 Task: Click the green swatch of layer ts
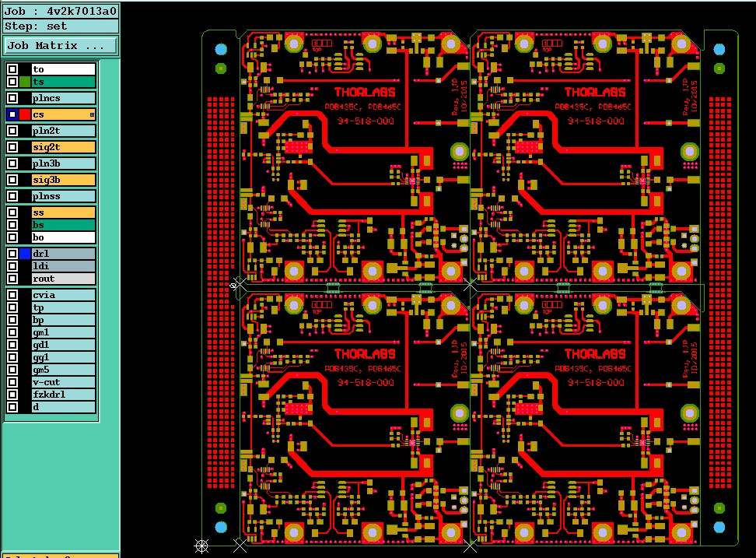25,82
